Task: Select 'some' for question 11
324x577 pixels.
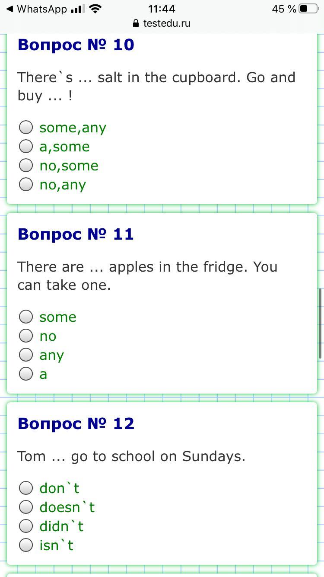Action: (26, 317)
